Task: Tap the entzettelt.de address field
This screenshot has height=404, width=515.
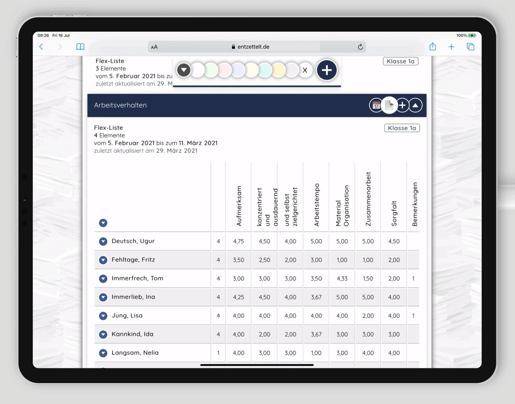Action: pos(253,47)
